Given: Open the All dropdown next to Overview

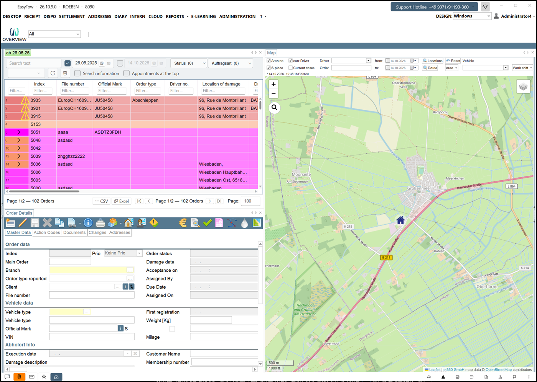Looking at the screenshot, I should (x=54, y=34).
